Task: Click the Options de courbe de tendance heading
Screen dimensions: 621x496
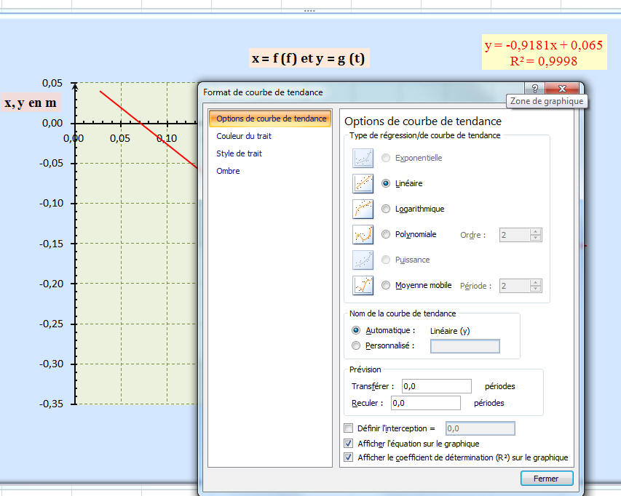Action: click(423, 121)
